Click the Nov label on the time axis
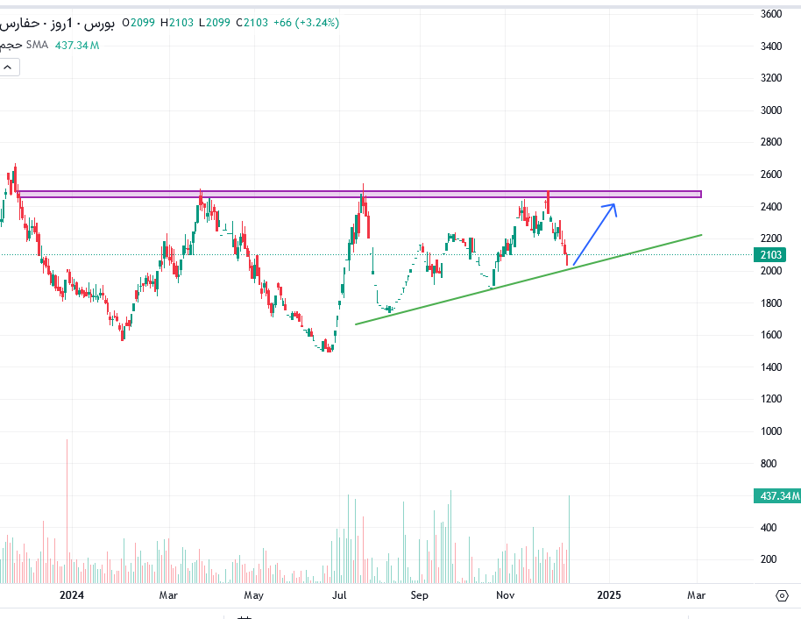 (x=505, y=595)
